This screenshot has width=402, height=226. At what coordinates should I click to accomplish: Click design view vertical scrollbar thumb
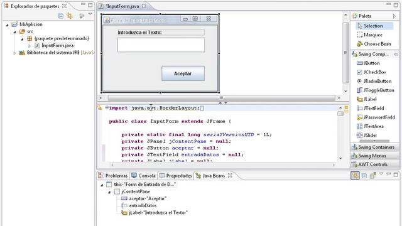click(x=345, y=53)
